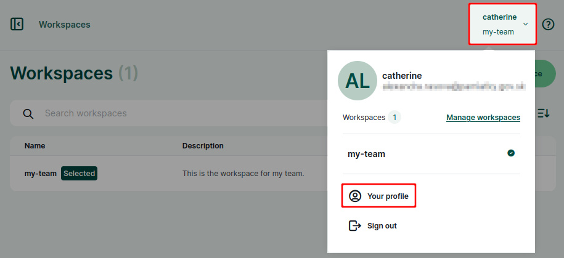Open the my-team row in table

point(169,174)
